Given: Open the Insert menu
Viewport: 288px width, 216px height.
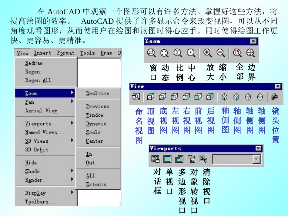Looking at the screenshot, I should [42, 53].
